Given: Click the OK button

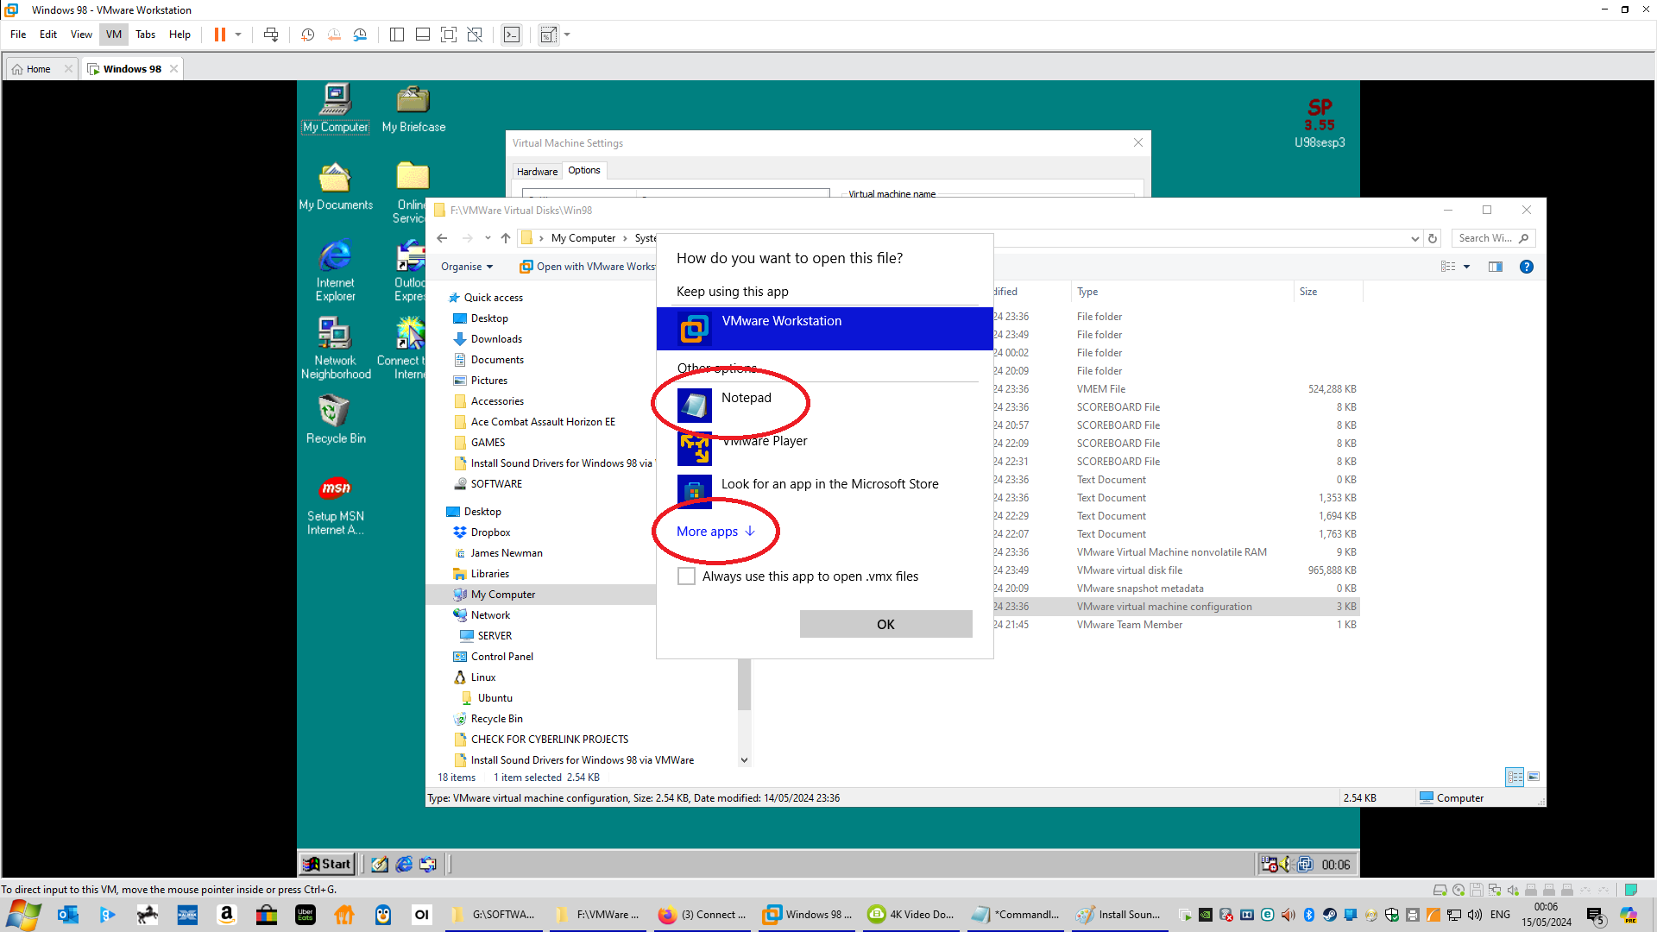Looking at the screenshot, I should 885,624.
